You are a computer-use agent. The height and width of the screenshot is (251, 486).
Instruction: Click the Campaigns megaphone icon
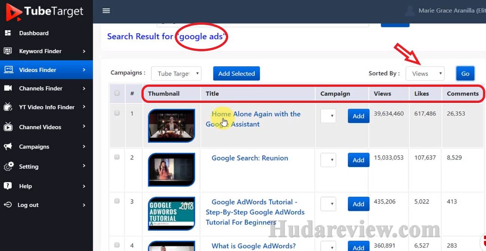8,147
